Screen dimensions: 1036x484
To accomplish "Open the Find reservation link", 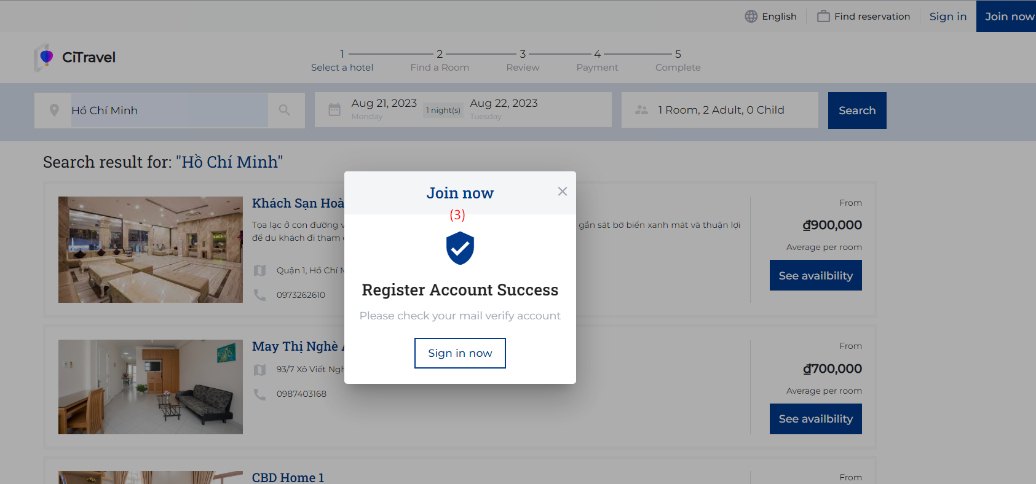I will [864, 17].
